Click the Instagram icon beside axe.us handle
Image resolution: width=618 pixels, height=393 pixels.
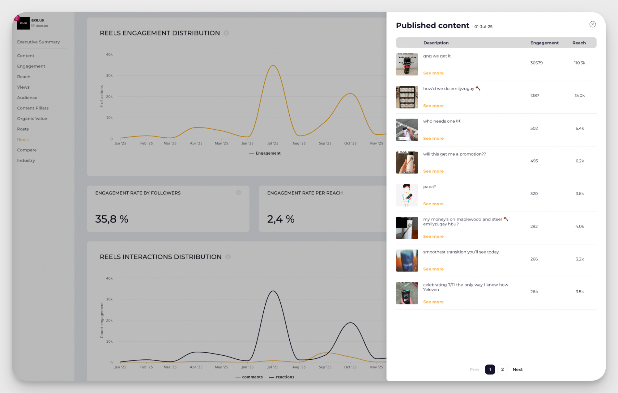coord(33,26)
